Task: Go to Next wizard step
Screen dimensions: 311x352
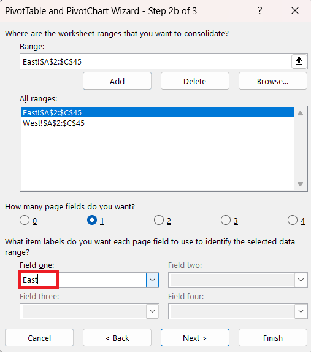Action: pos(195,338)
